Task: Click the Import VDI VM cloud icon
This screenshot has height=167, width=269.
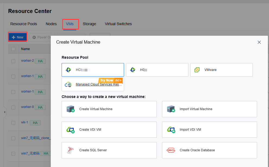Action: [x=171, y=130]
